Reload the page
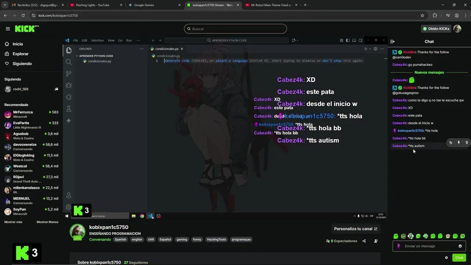Screen dimensions: 471x265 point(23,15)
